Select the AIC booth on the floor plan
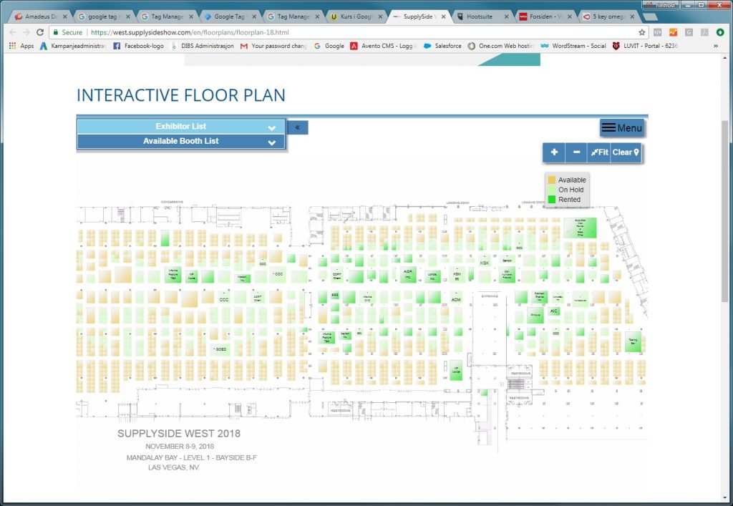 coord(554,311)
